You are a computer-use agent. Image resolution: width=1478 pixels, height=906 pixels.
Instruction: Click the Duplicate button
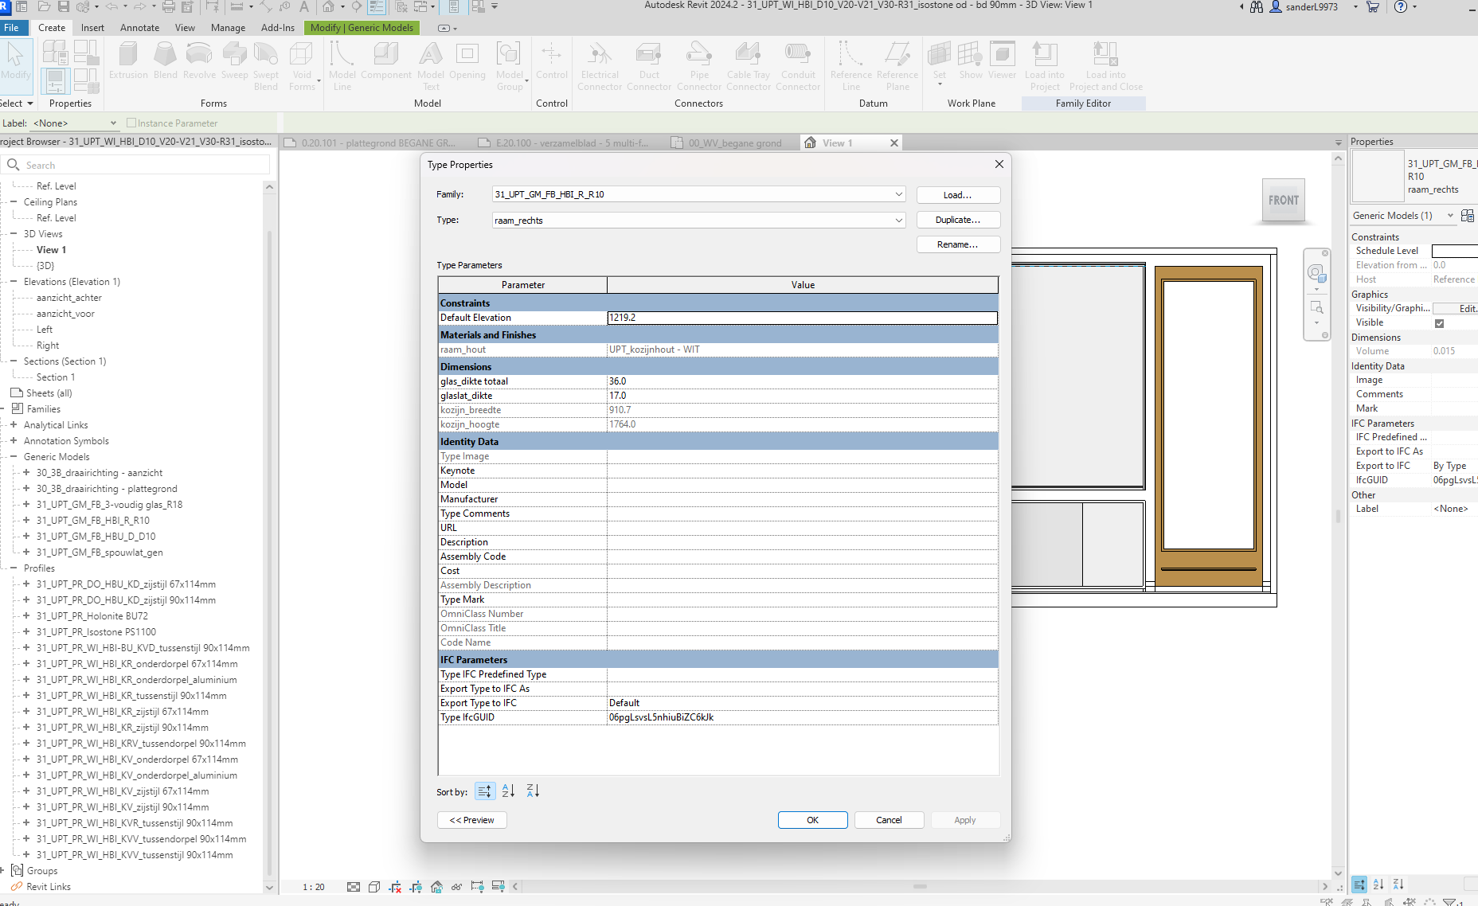958,220
